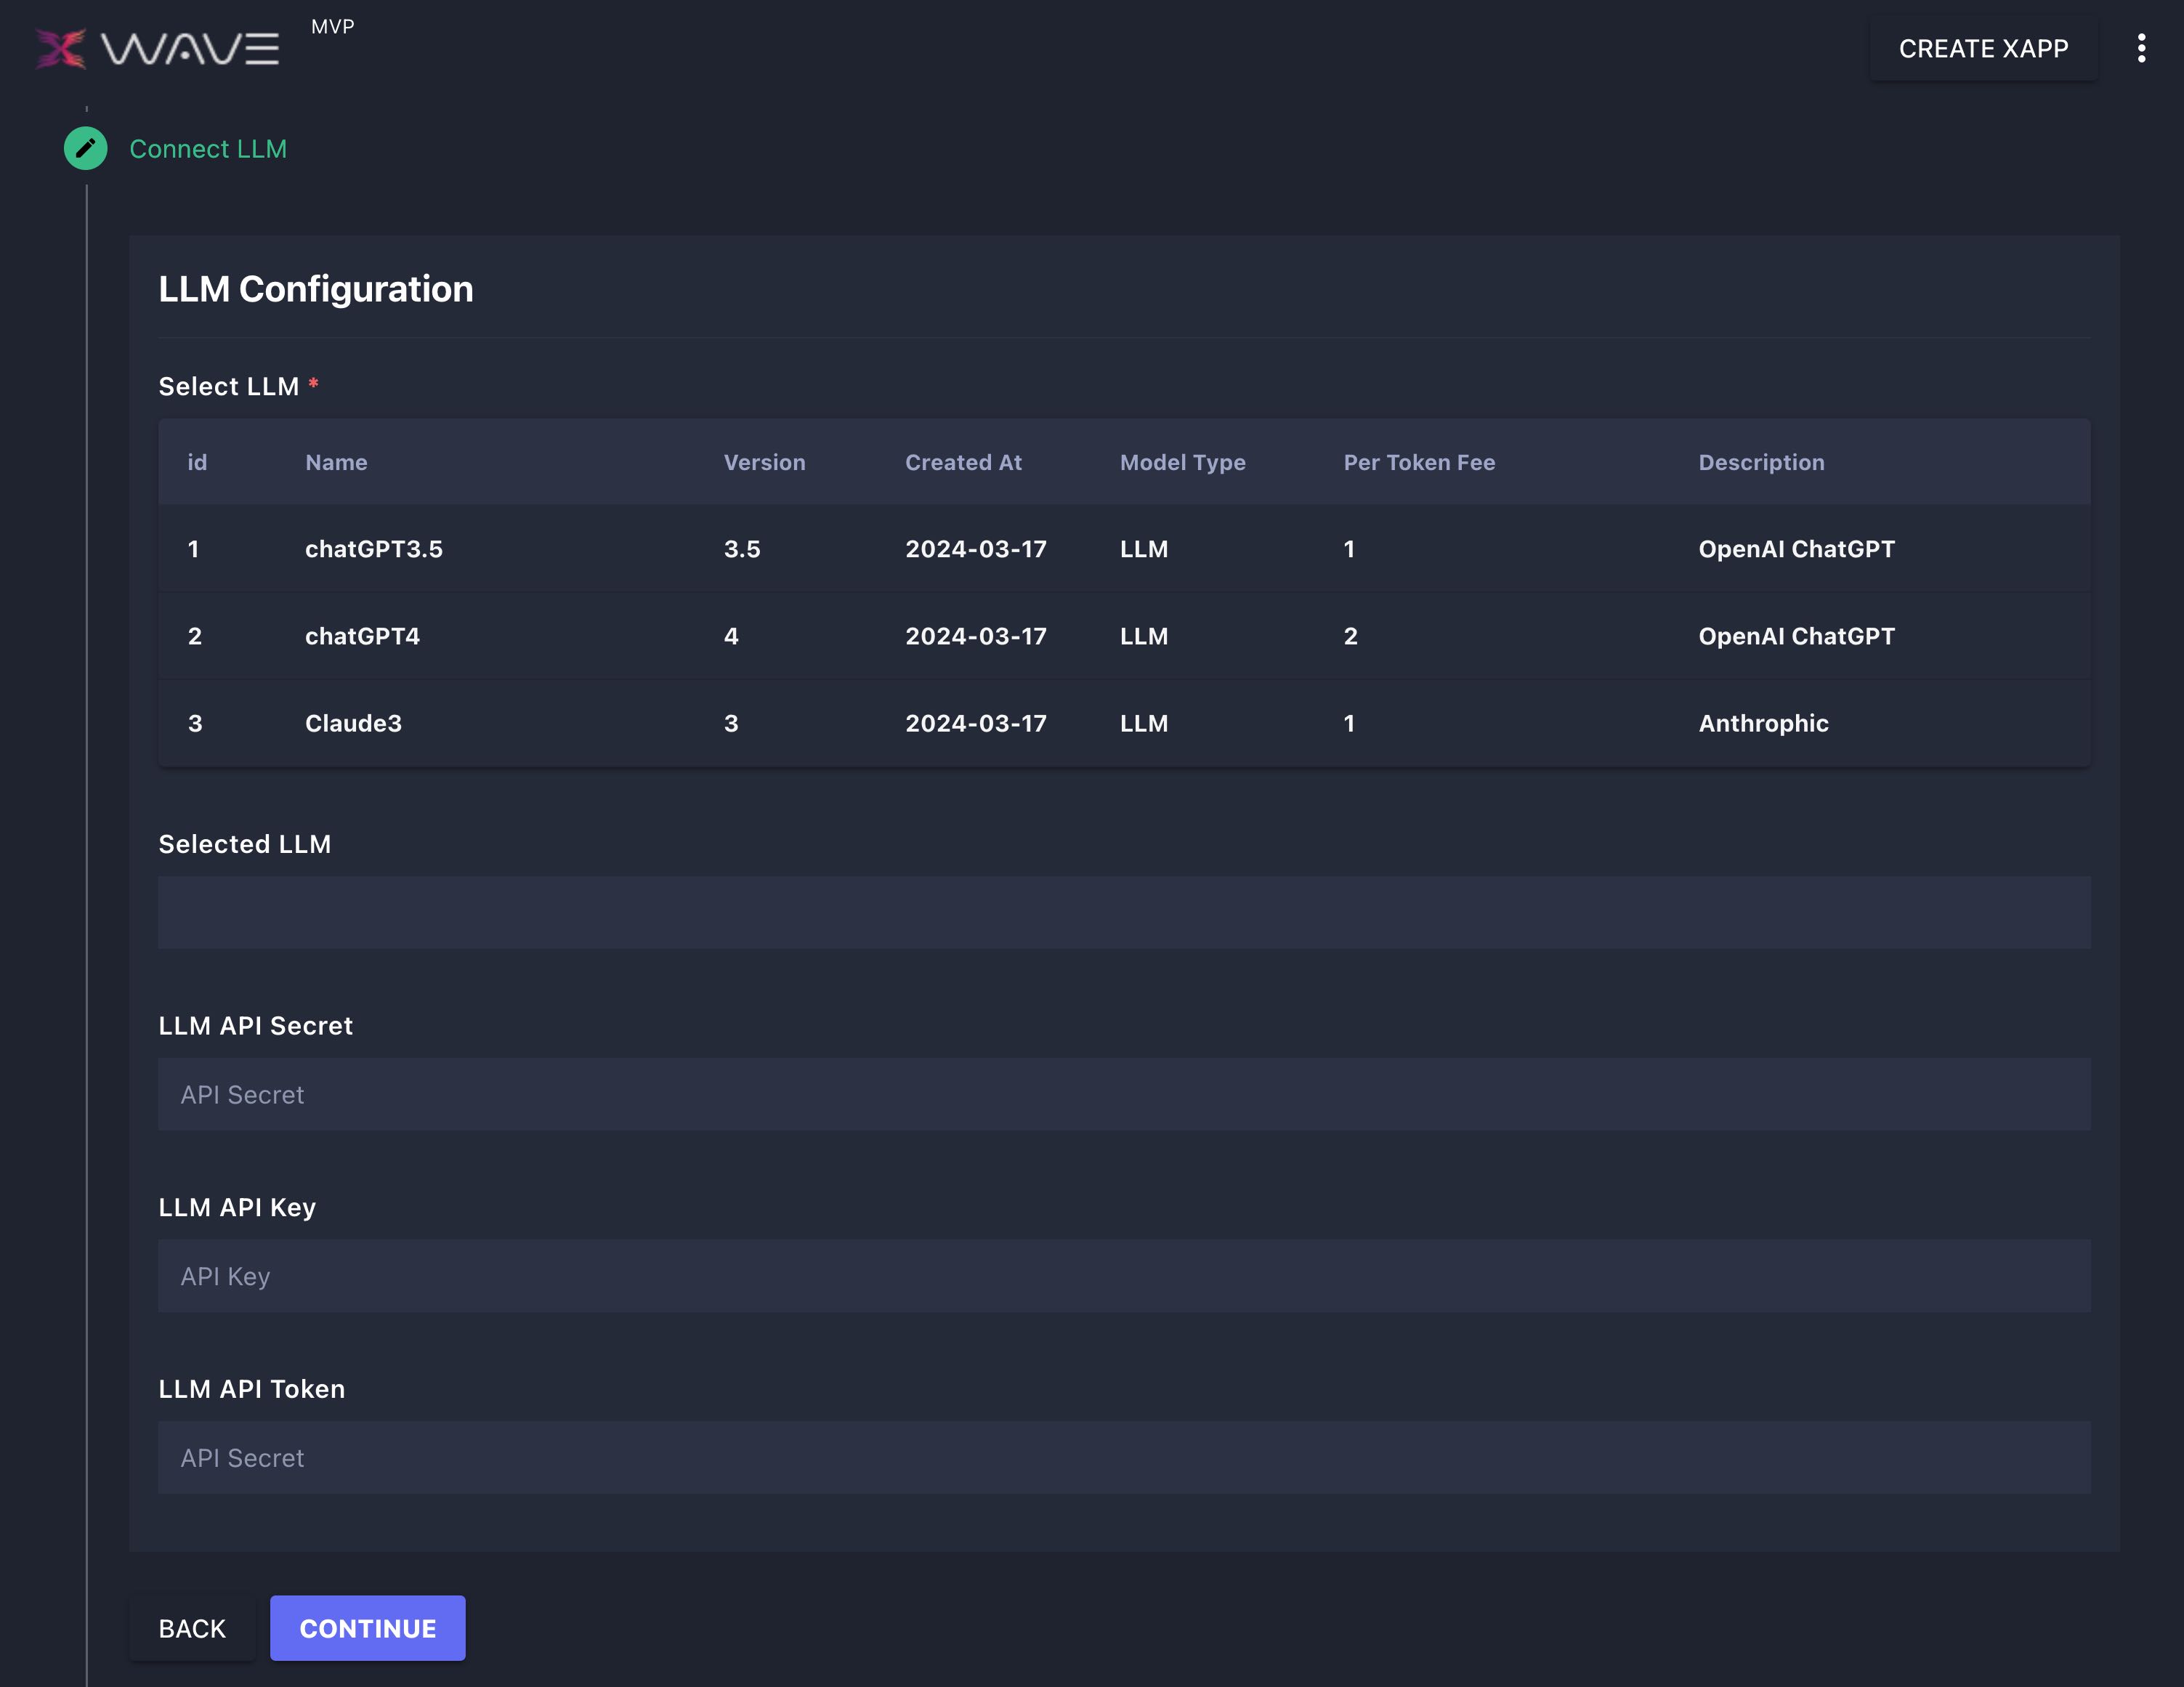Click Model Type LLM in chatGPT3.5 row
Screen dimensions: 2184x1687
pyautogui.click(x=1143, y=549)
